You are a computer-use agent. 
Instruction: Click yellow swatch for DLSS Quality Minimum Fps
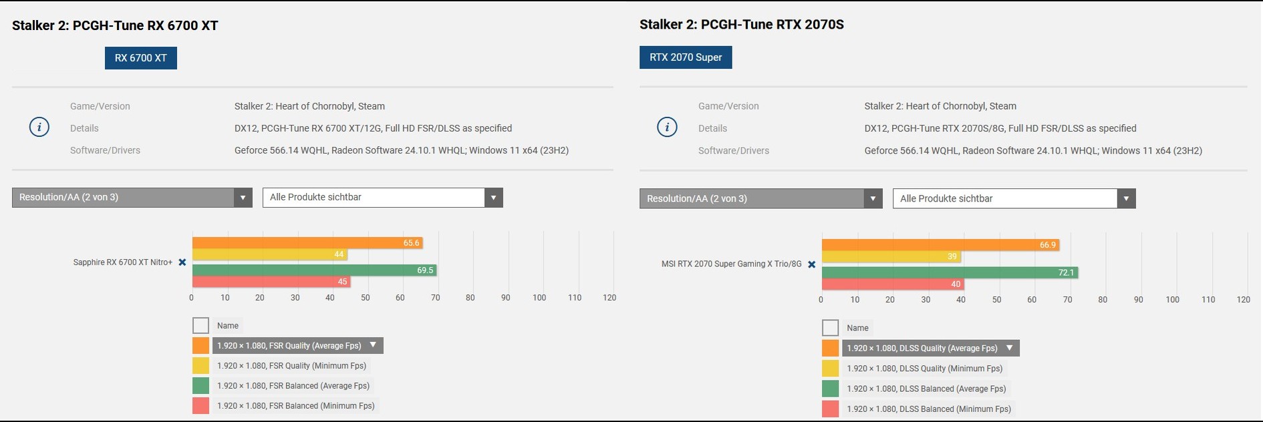pyautogui.click(x=830, y=369)
